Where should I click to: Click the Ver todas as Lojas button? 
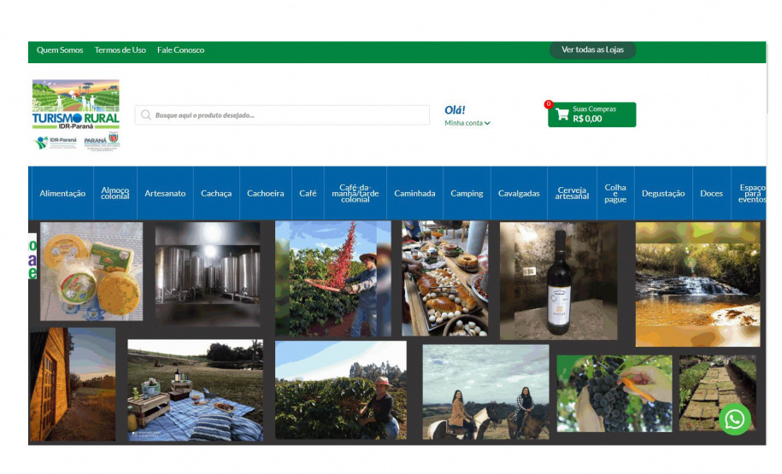pos(592,50)
